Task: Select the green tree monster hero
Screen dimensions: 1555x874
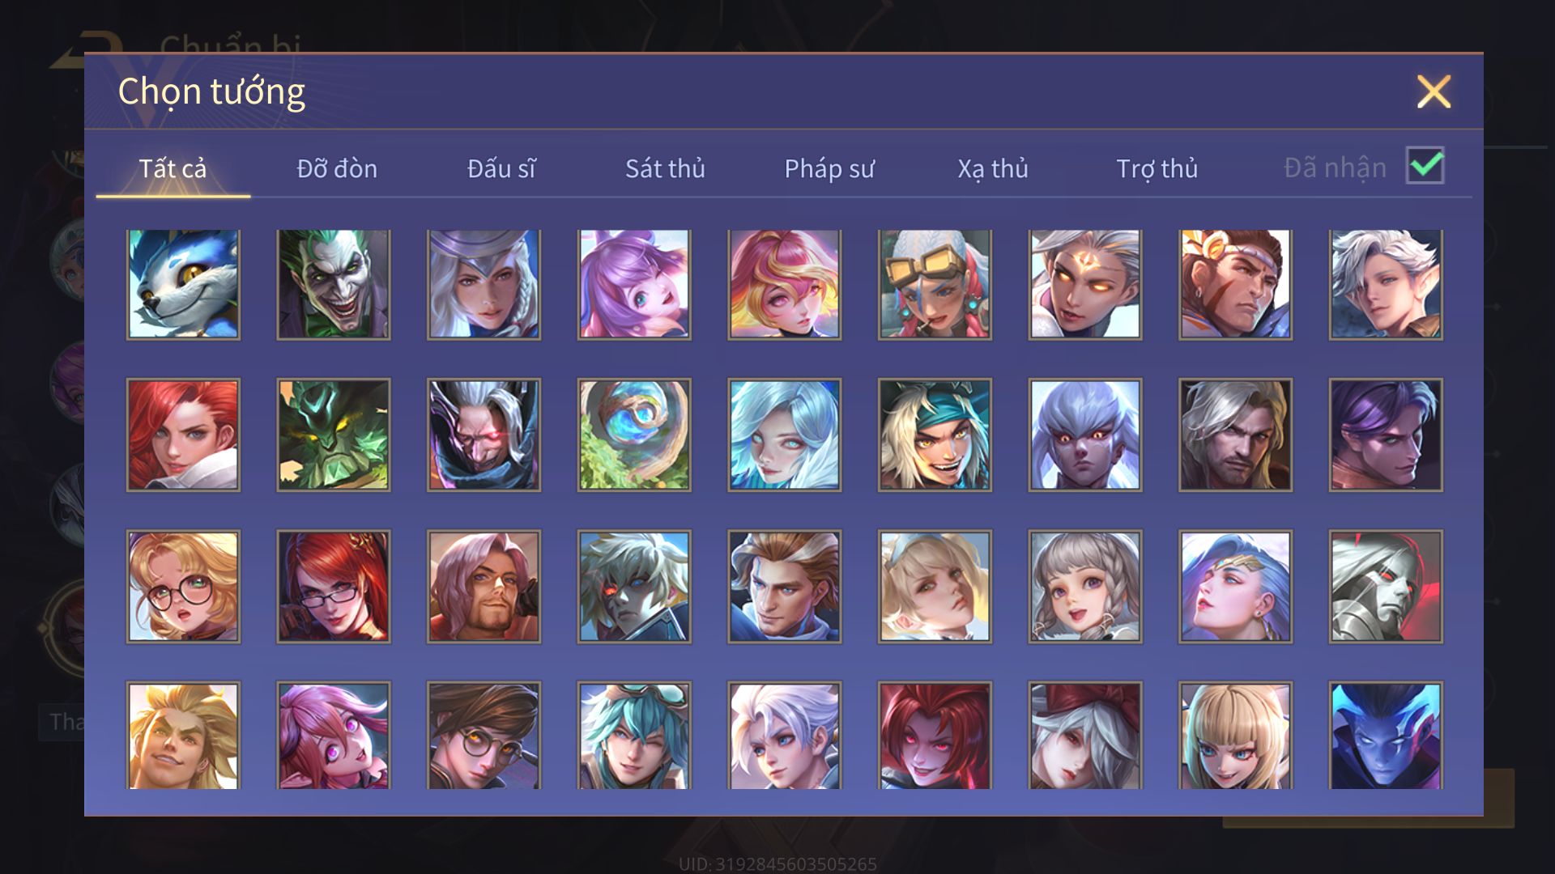Action: pos(334,435)
